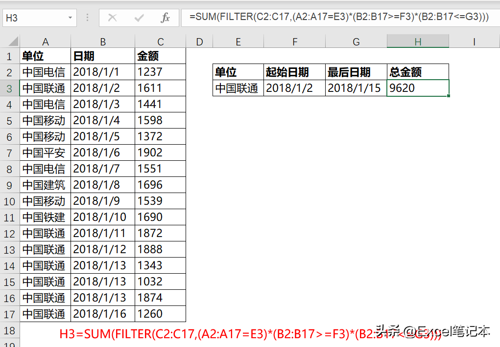Select column G header
This screenshot has height=347, width=500.
tap(356, 42)
